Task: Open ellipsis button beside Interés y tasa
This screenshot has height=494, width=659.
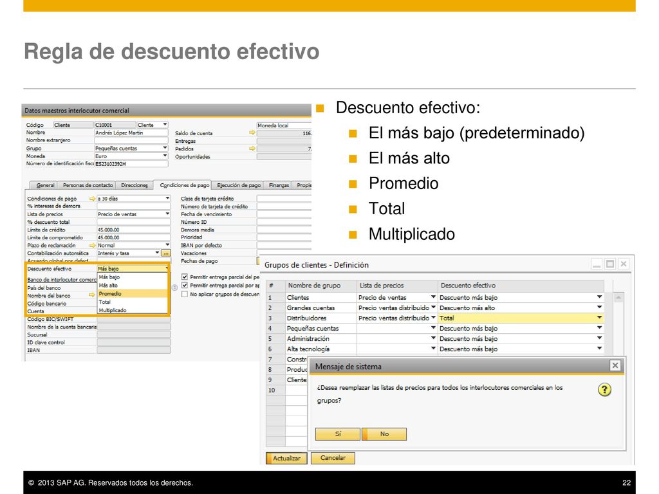Action: click(166, 253)
